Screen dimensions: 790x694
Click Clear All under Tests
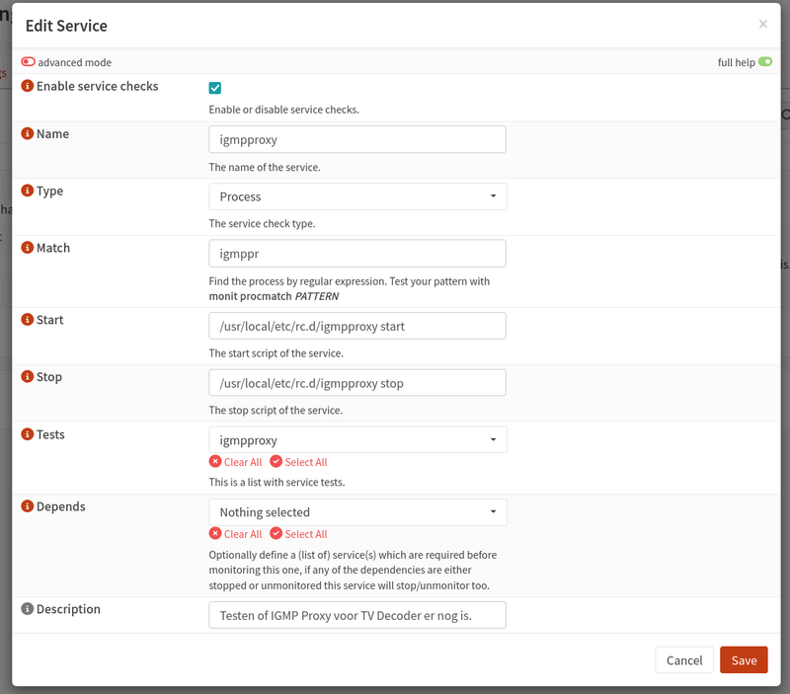[x=236, y=462]
